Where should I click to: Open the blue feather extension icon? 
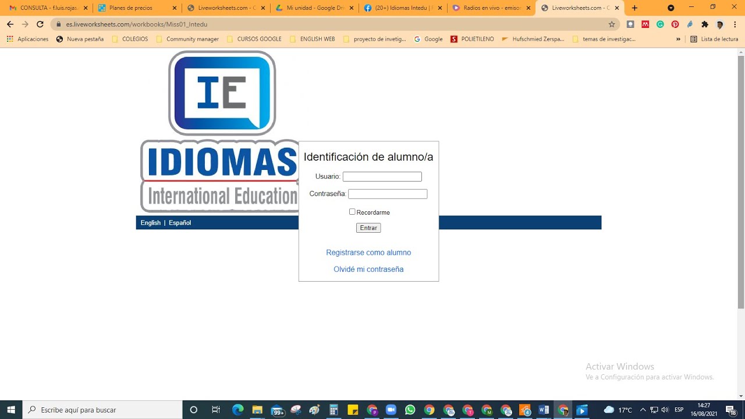click(x=690, y=24)
